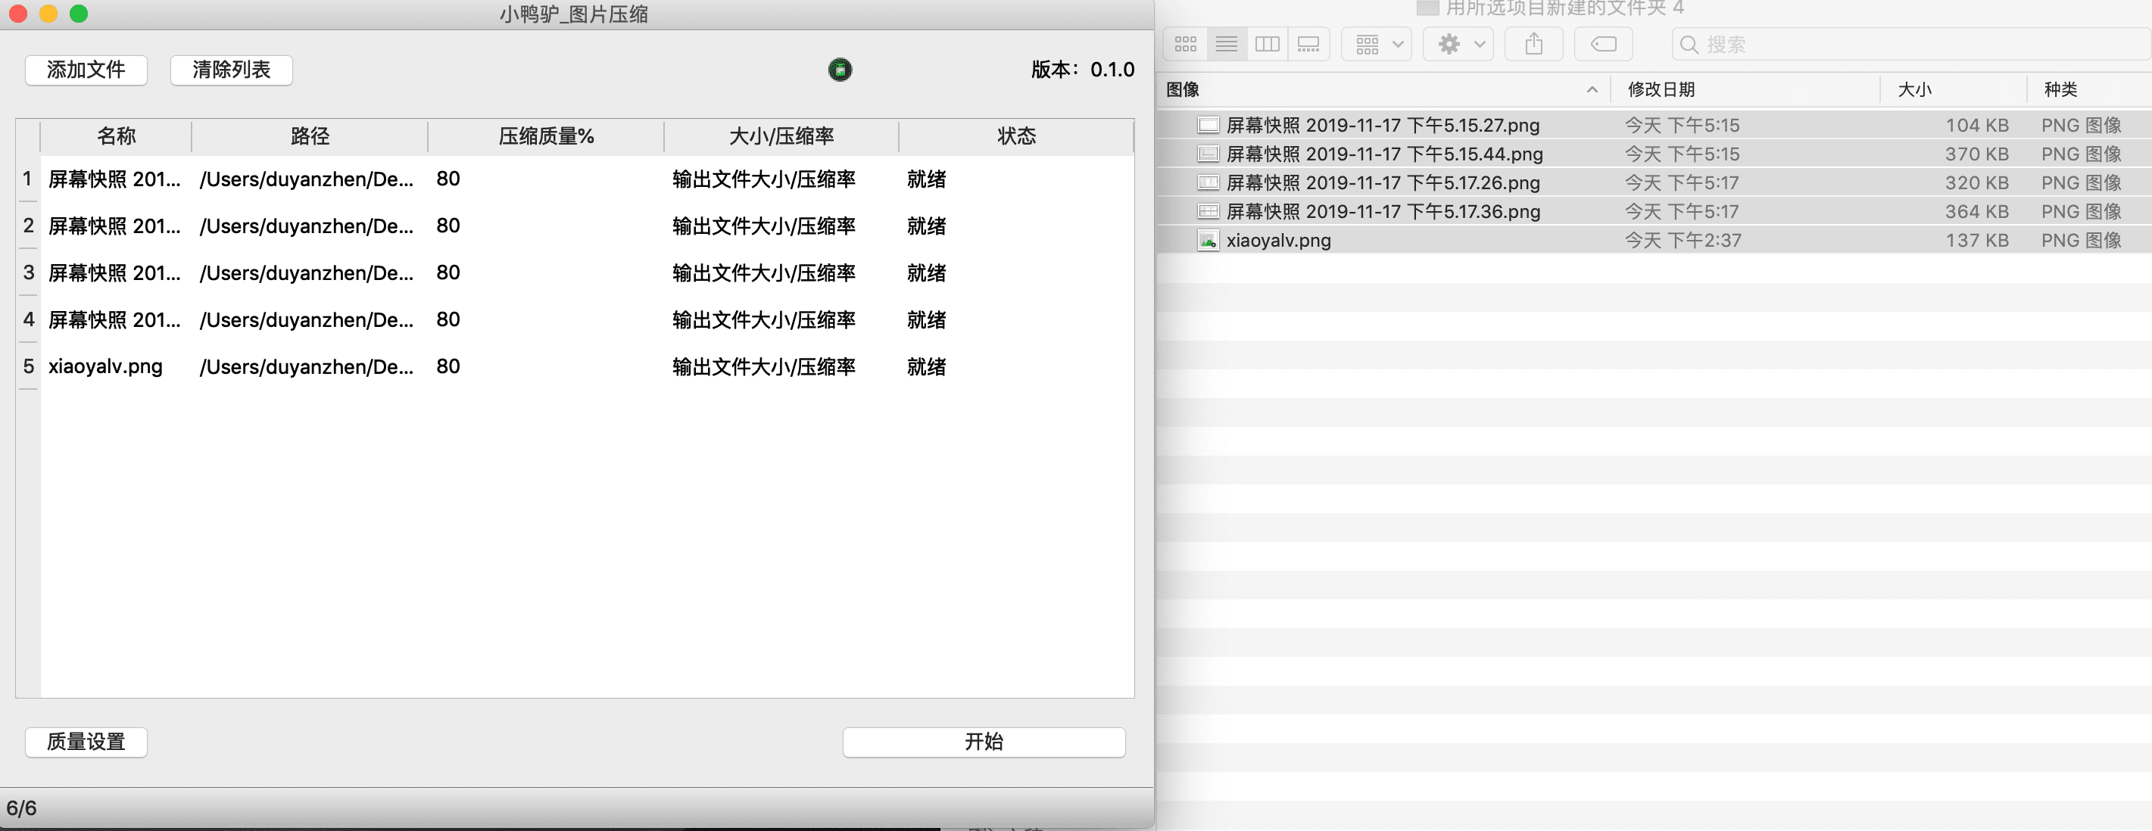Switch Finder to gallery view
The width and height of the screenshot is (2152, 831).
[x=1309, y=44]
